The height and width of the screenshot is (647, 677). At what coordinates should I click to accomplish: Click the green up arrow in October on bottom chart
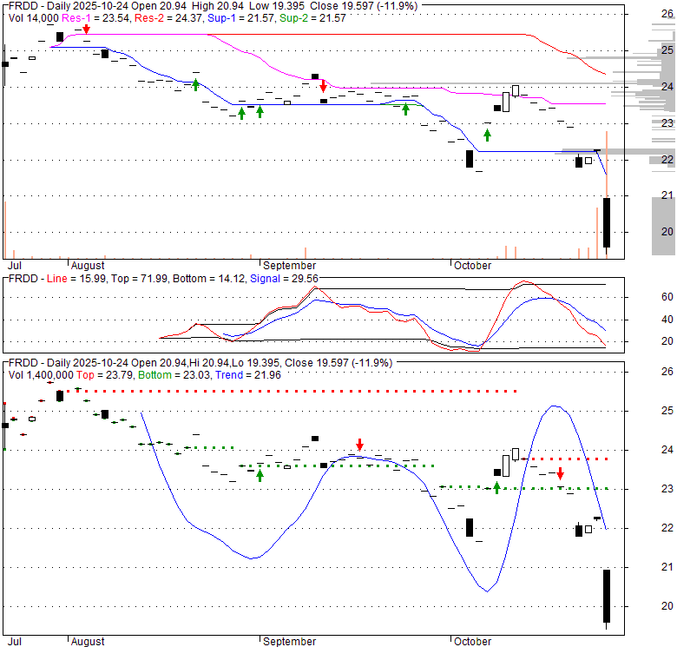496,487
